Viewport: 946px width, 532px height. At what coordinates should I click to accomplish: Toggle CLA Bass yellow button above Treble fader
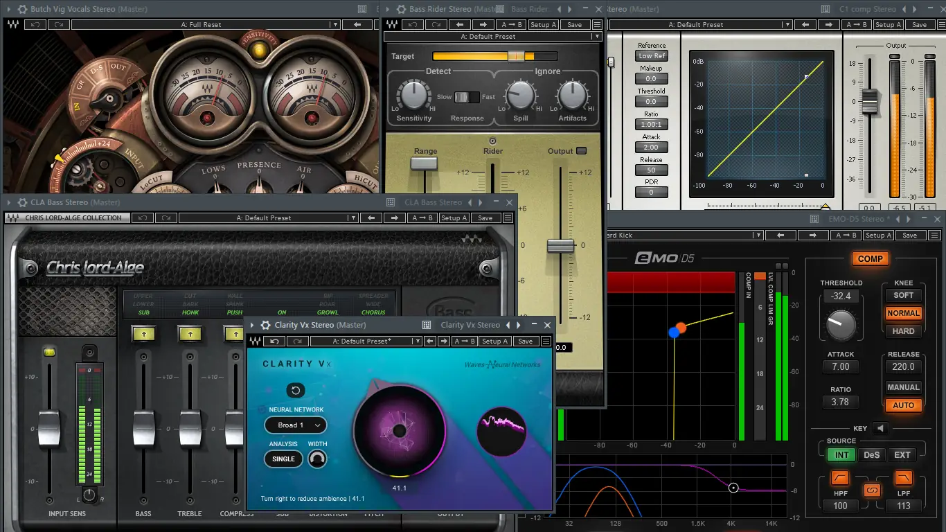[190, 334]
